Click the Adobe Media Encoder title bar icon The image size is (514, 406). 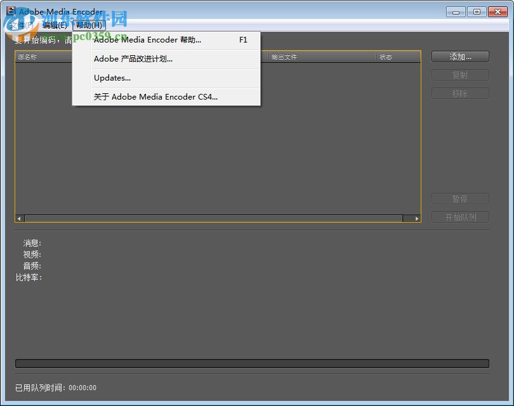(x=10, y=11)
